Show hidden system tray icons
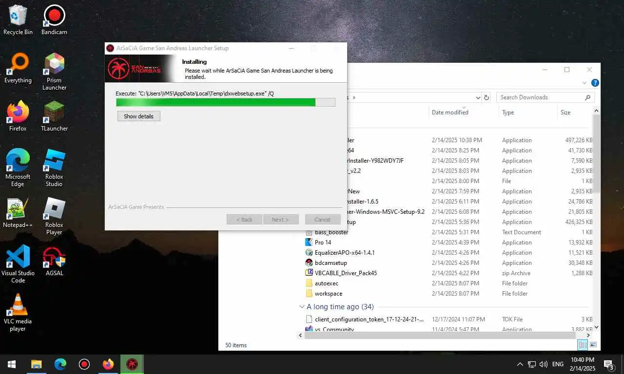Viewport: 624px width, 374px height. [520, 364]
